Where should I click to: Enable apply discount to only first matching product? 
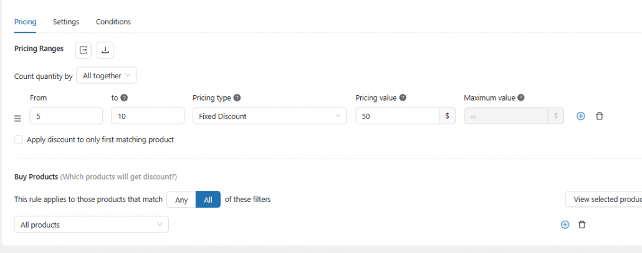coord(19,140)
